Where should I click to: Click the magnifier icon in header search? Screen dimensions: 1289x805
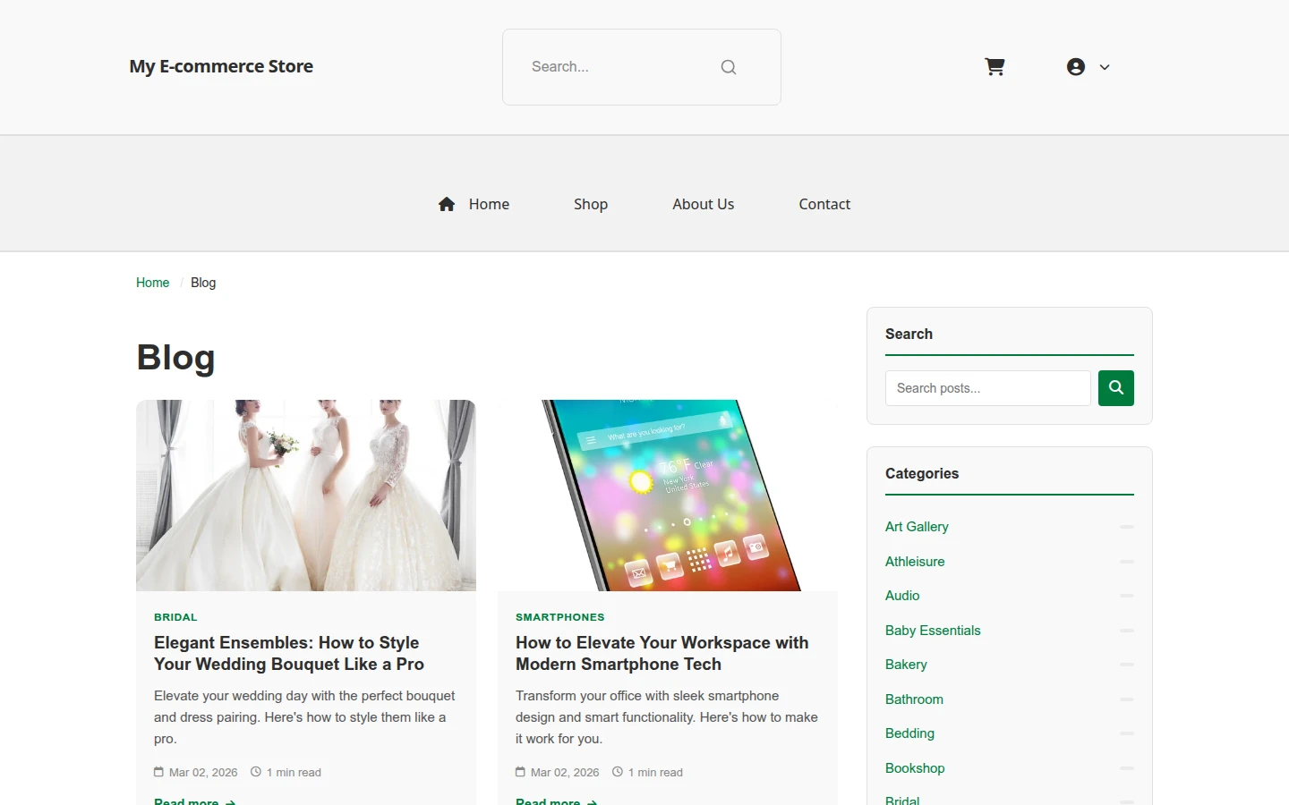[x=729, y=67]
